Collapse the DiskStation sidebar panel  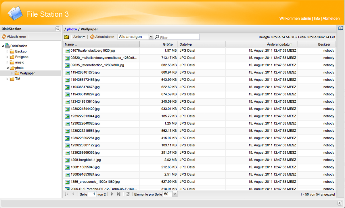tap(57, 29)
